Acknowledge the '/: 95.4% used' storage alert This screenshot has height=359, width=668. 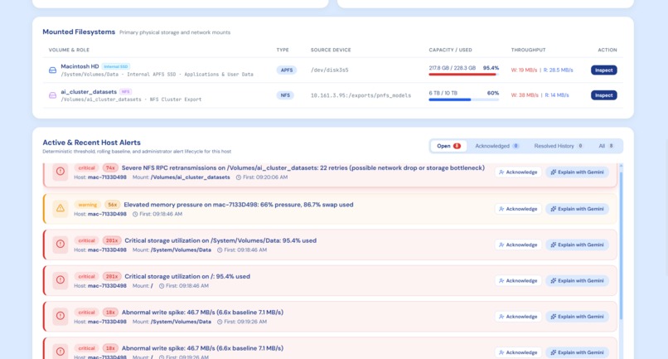coord(518,280)
